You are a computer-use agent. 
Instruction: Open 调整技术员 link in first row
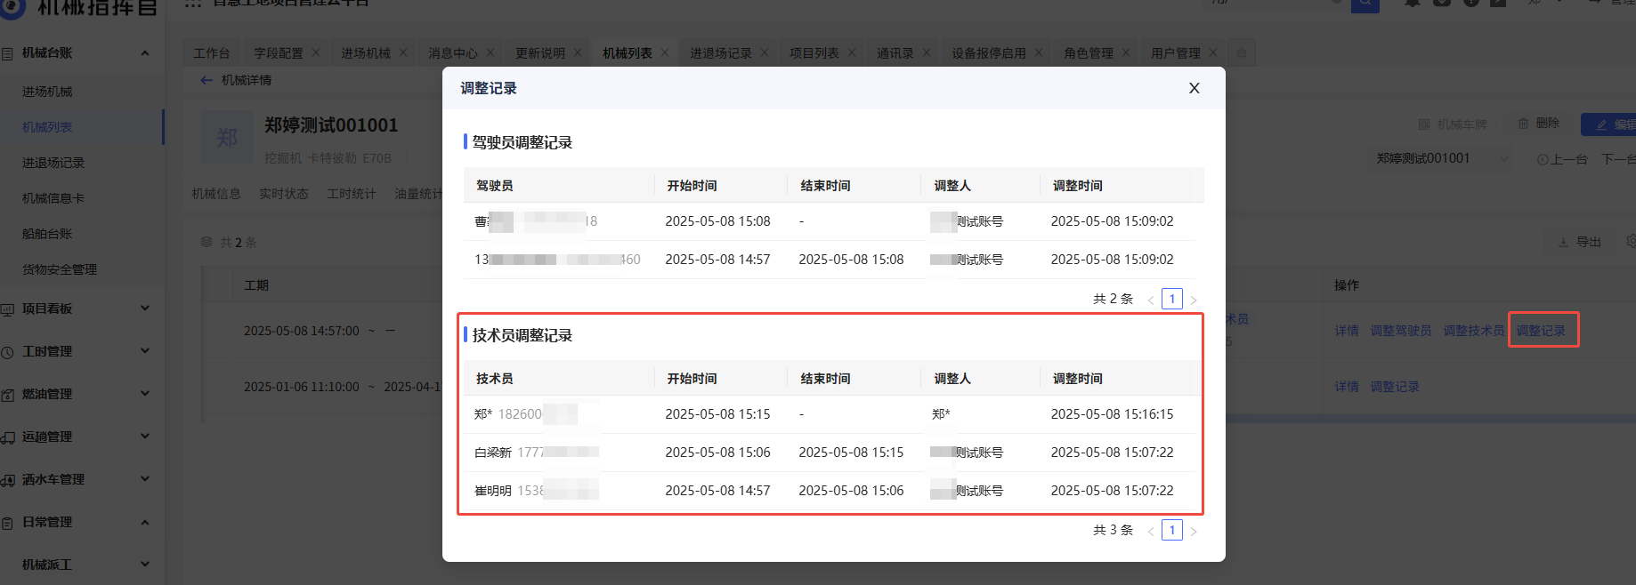point(1474,331)
